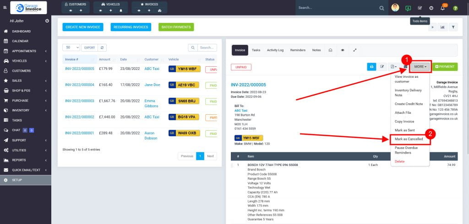Expand the Sales sidebar menu
This screenshot has width=469, height=224.
(x=25, y=80)
